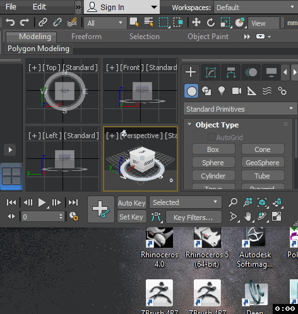The image size is (298, 314).
Task: Select the Systems category button
Action: click(x=282, y=91)
